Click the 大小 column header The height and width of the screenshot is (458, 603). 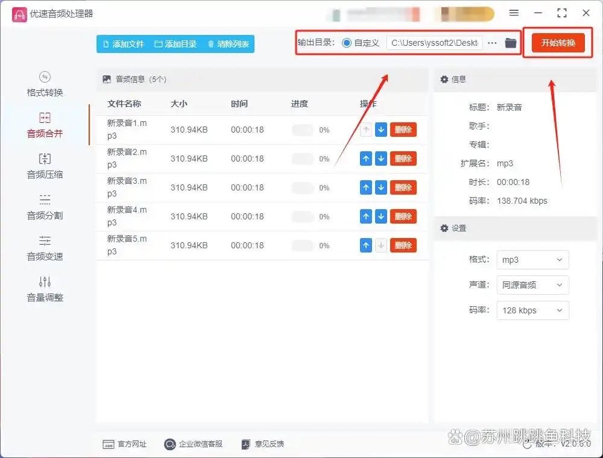pos(179,104)
